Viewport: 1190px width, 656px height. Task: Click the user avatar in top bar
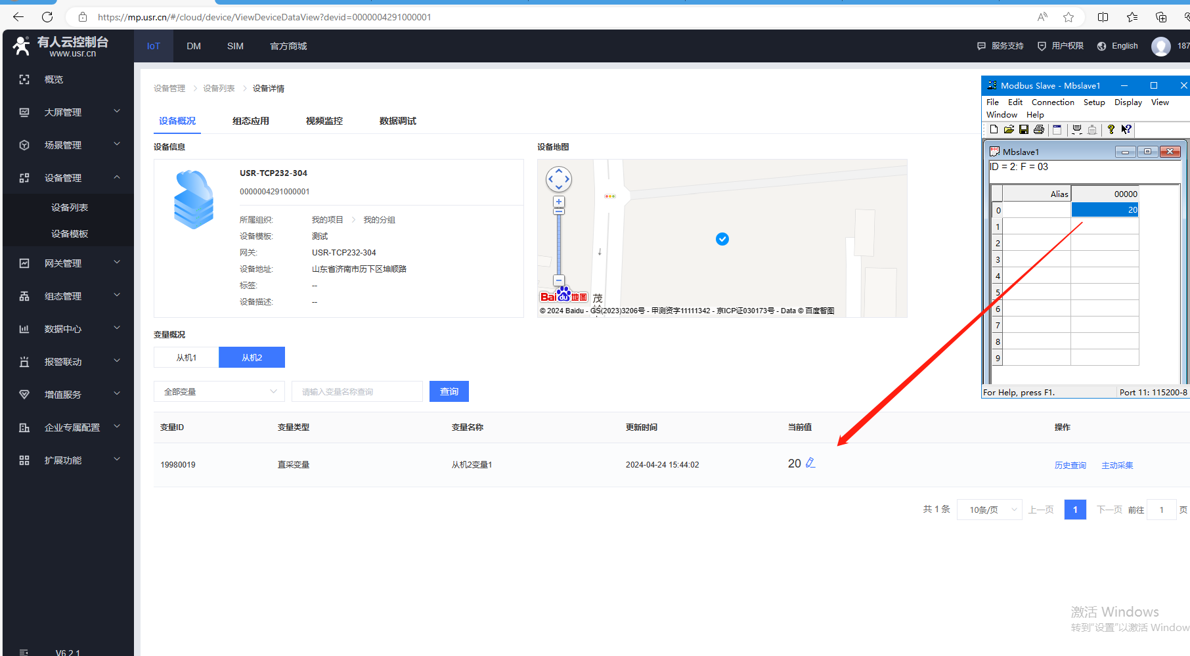tap(1161, 46)
